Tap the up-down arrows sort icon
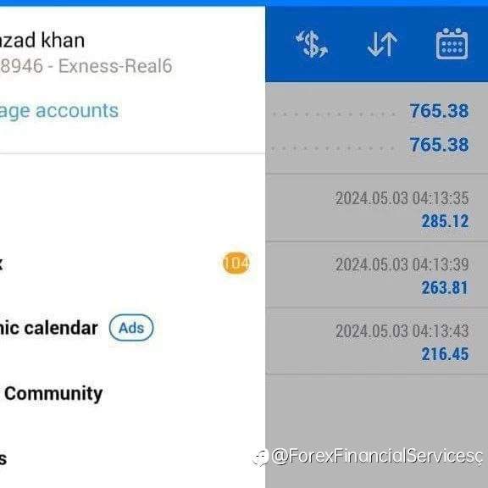Image resolution: width=488 pixels, height=488 pixels. [382, 44]
